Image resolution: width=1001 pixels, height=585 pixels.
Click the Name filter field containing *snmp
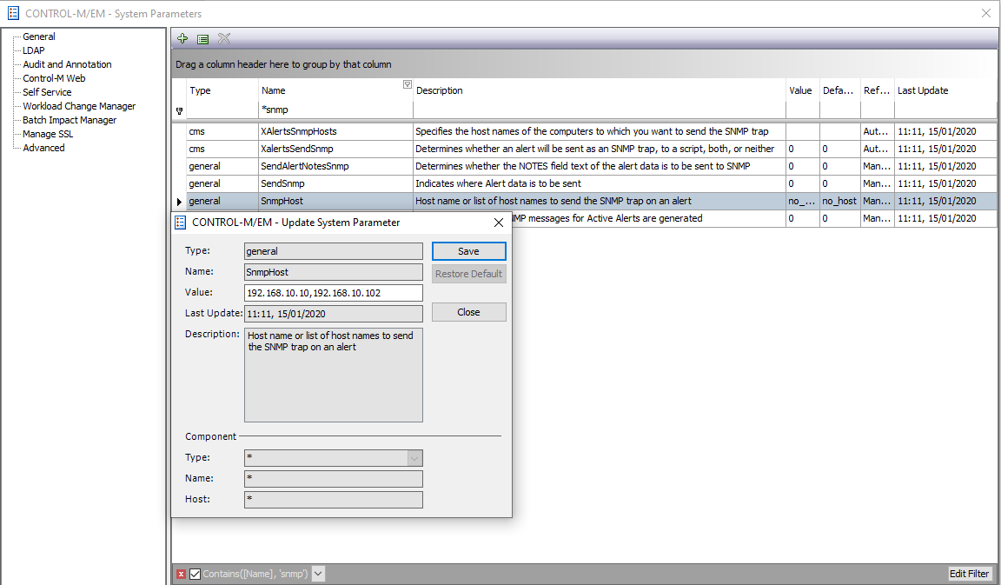[x=335, y=110]
